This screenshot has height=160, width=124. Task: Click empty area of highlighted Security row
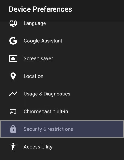[98, 129]
